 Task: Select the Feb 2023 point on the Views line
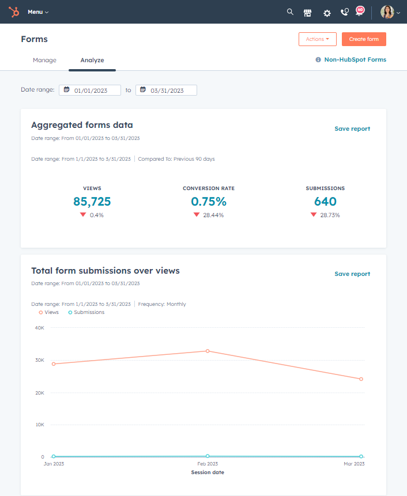(208, 350)
